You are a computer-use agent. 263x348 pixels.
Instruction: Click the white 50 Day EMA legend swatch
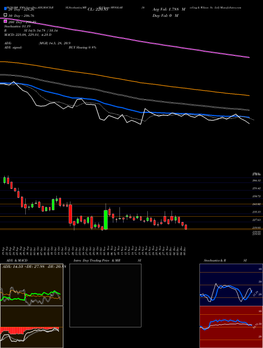(x=6, y=15)
